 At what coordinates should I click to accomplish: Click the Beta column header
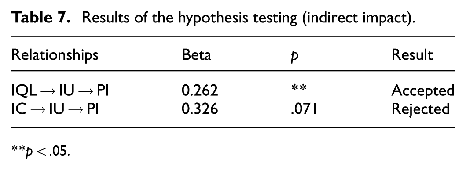(196, 55)
